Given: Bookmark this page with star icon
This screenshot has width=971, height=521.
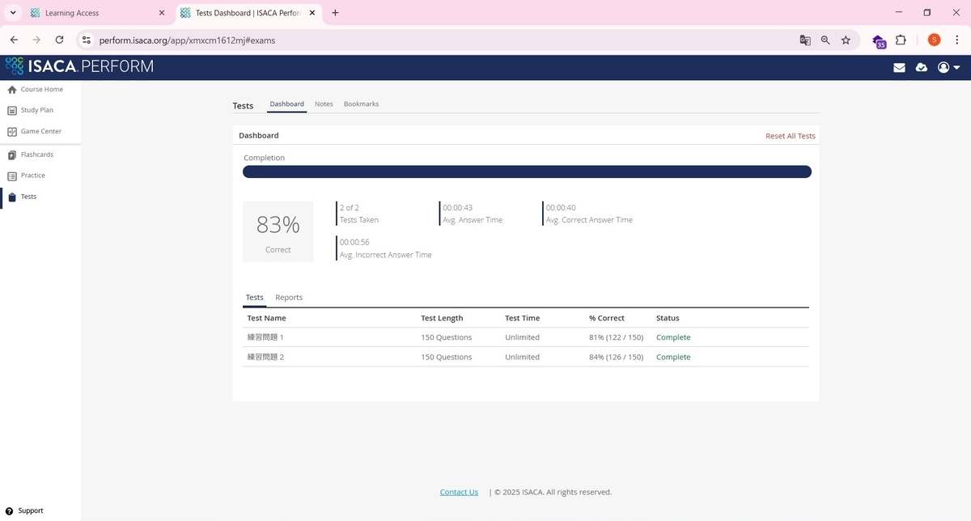Looking at the screenshot, I should pyautogui.click(x=846, y=40).
